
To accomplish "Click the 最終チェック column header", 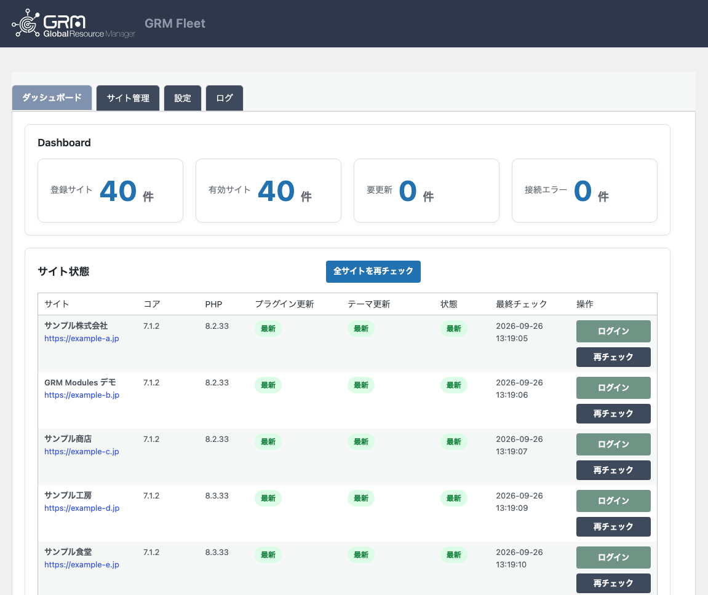I will point(522,304).
